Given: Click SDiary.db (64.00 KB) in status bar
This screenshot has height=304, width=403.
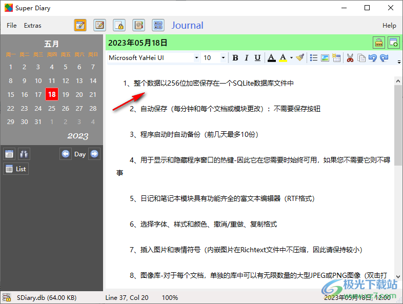Looking at the screenshot, I should tap(47, 297).
